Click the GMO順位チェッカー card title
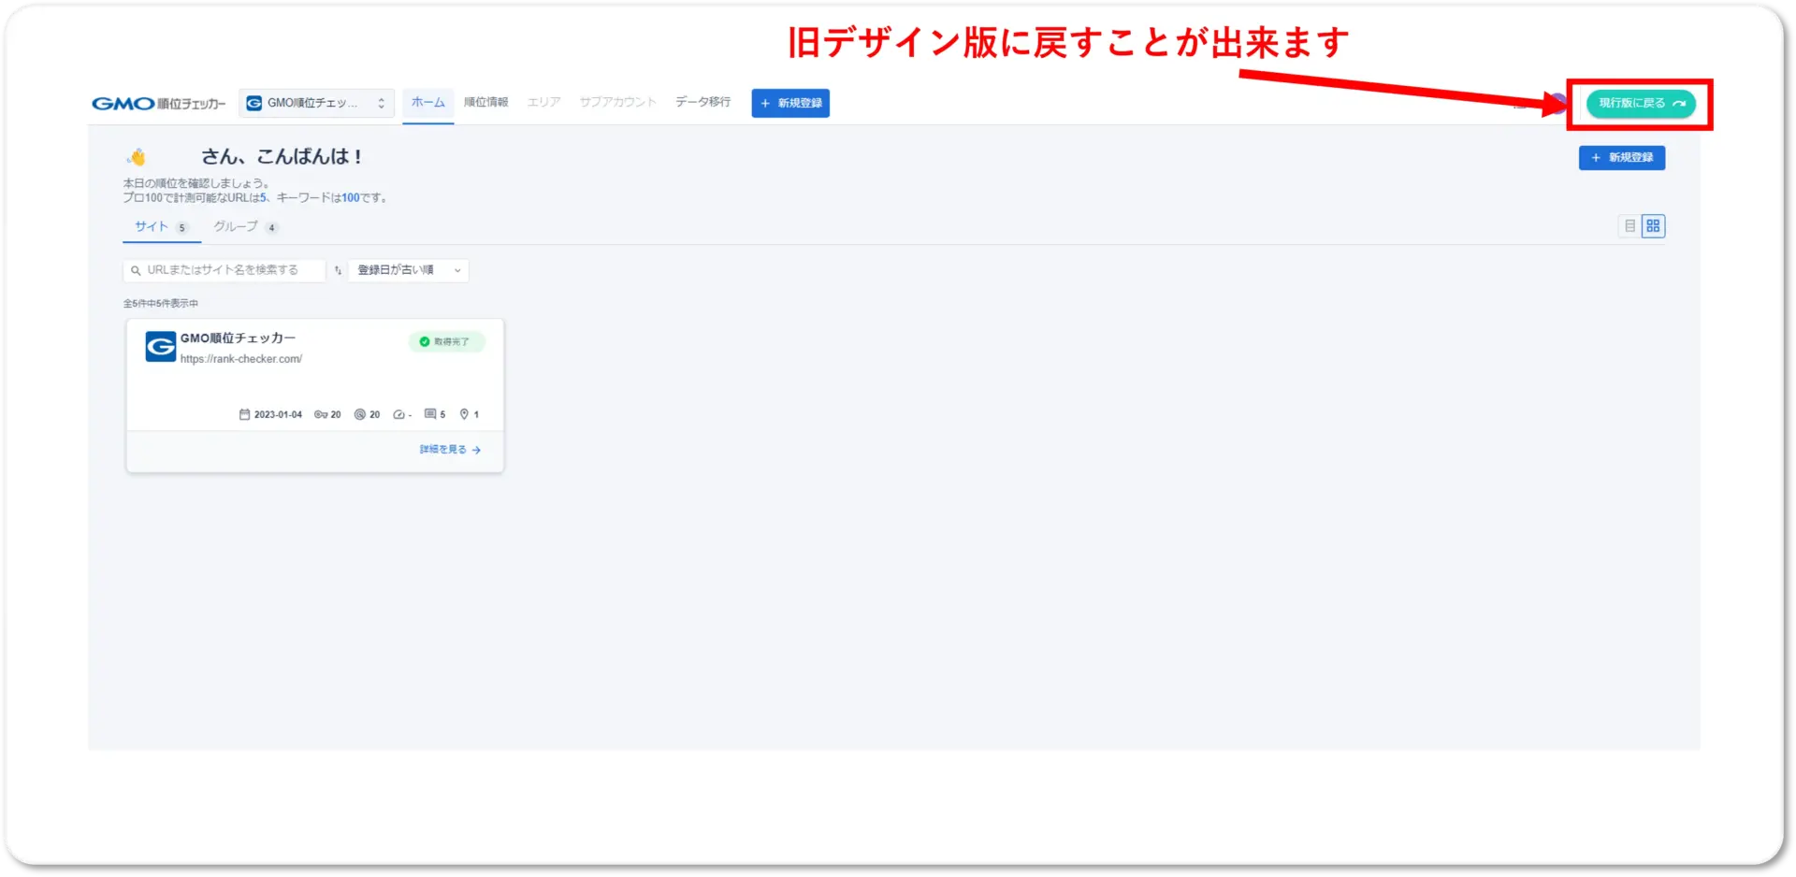Image resolution: width=1796 pixels, height=877 pixels. coord(238,338)
